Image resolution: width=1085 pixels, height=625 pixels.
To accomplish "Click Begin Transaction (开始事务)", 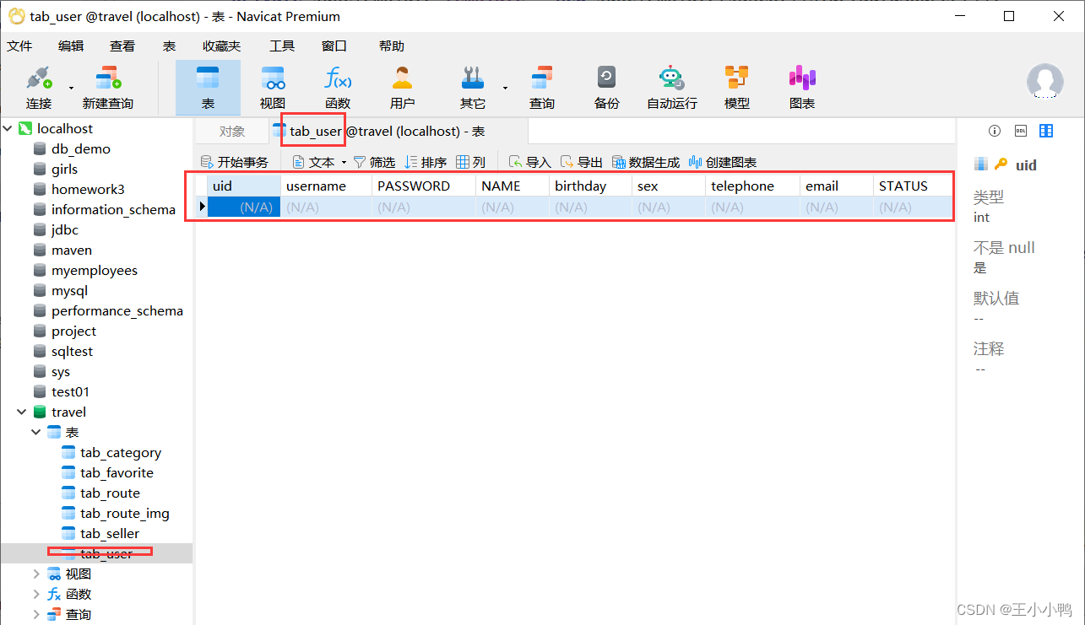I will [x=235, y=162].
